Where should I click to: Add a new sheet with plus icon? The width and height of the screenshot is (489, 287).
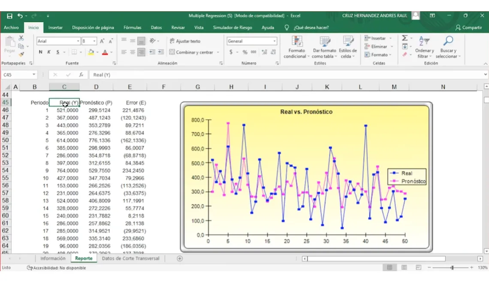coord(180,258)
